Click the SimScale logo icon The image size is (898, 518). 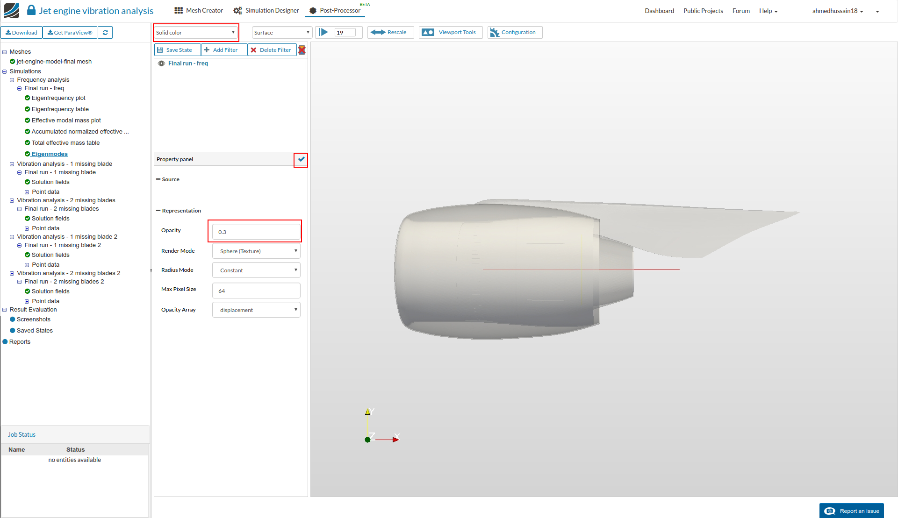[x=12, y=10]
